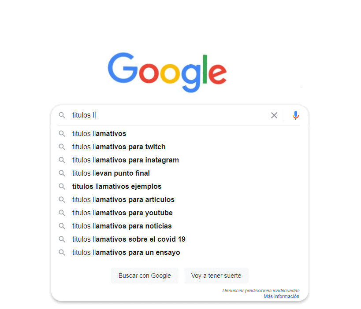Select suggestion "titulos llamativos para articulos"
This screenshot has width=361, height=309.
coord(123,200)
